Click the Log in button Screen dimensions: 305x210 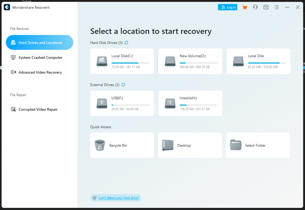228,7
